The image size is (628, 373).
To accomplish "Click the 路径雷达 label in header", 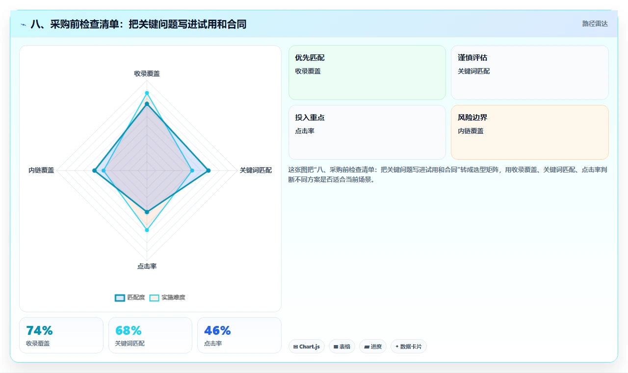I will click(595, 24).
